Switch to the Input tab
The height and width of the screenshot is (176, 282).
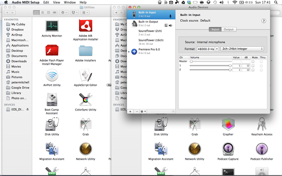click(x=215, y=29)
